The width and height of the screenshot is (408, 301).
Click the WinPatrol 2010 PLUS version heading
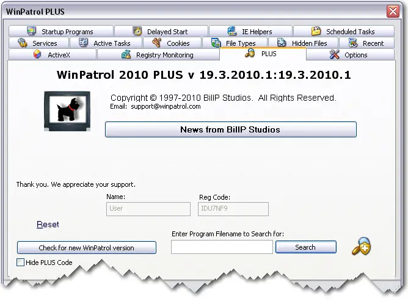[x=204, y=75]
